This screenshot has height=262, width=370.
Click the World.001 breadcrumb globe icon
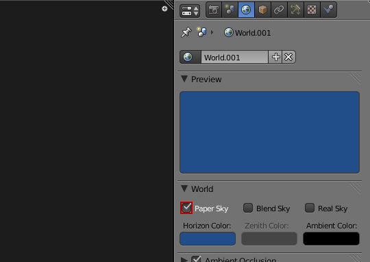(228, 32)
